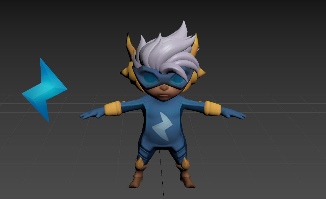The height and width of the screenshot is (199, 326).
Task: Click the yellow wrist cuff on screen left
Action: click(x=113, y=109)
